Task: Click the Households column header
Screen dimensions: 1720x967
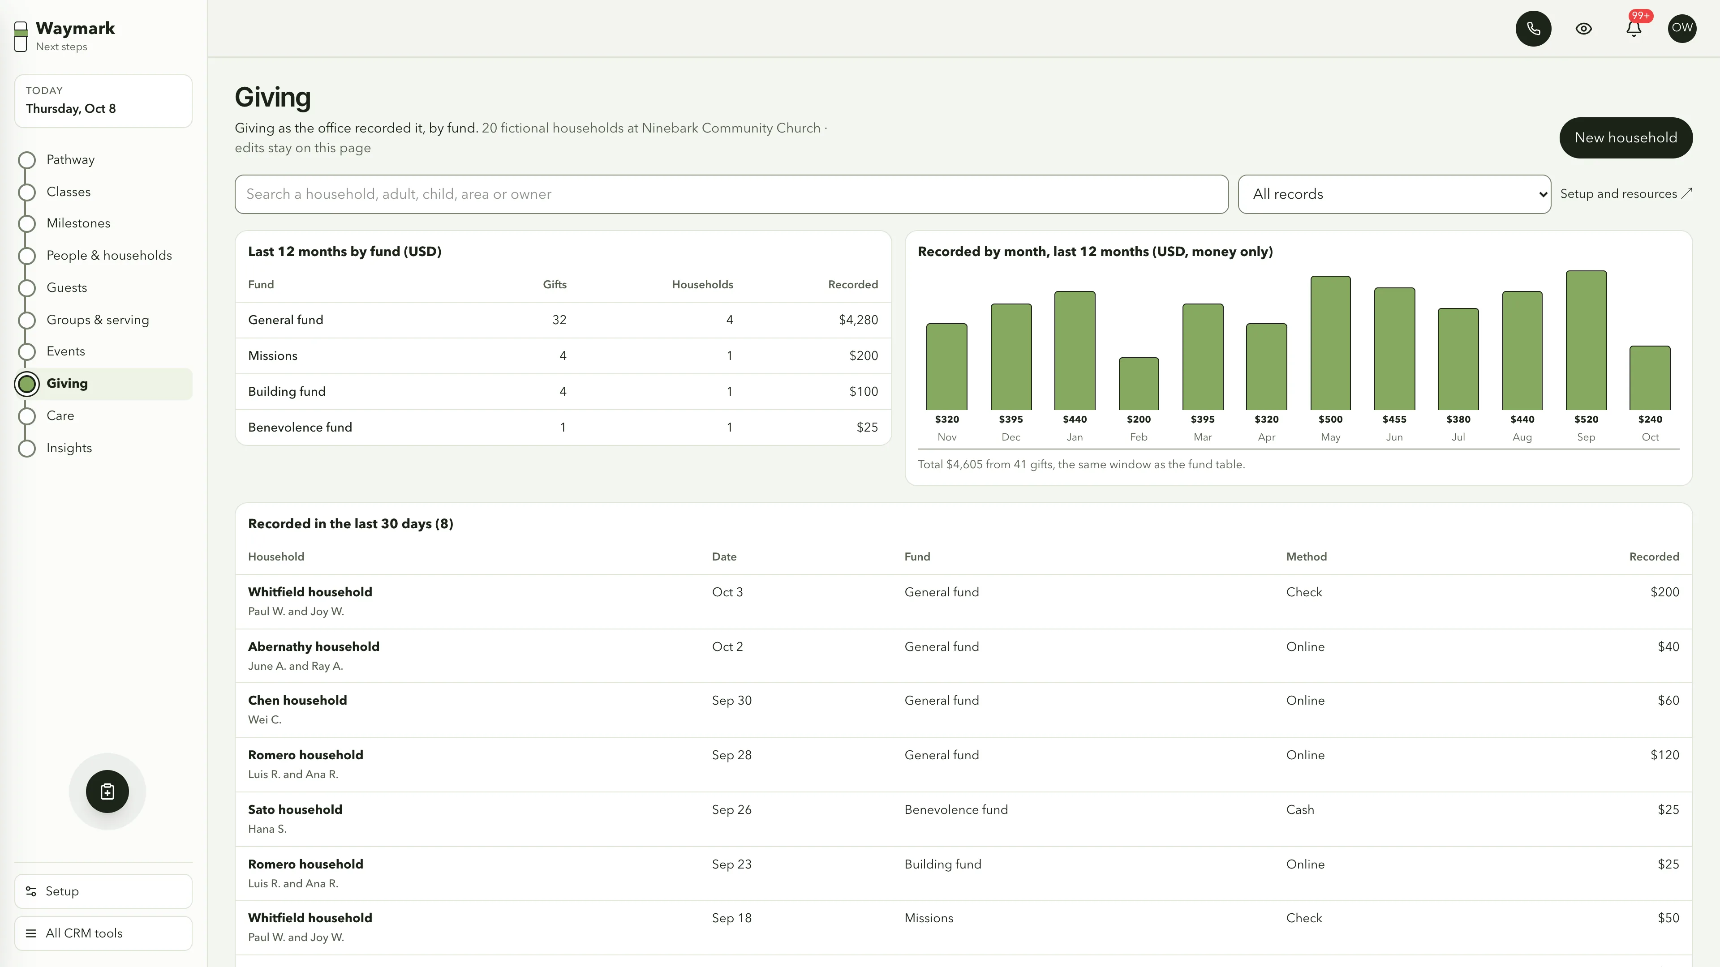Action: tap(702, 284)
